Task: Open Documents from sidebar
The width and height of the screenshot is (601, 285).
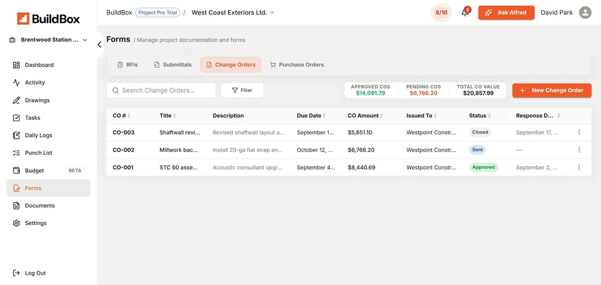Action: click(48, 206)
